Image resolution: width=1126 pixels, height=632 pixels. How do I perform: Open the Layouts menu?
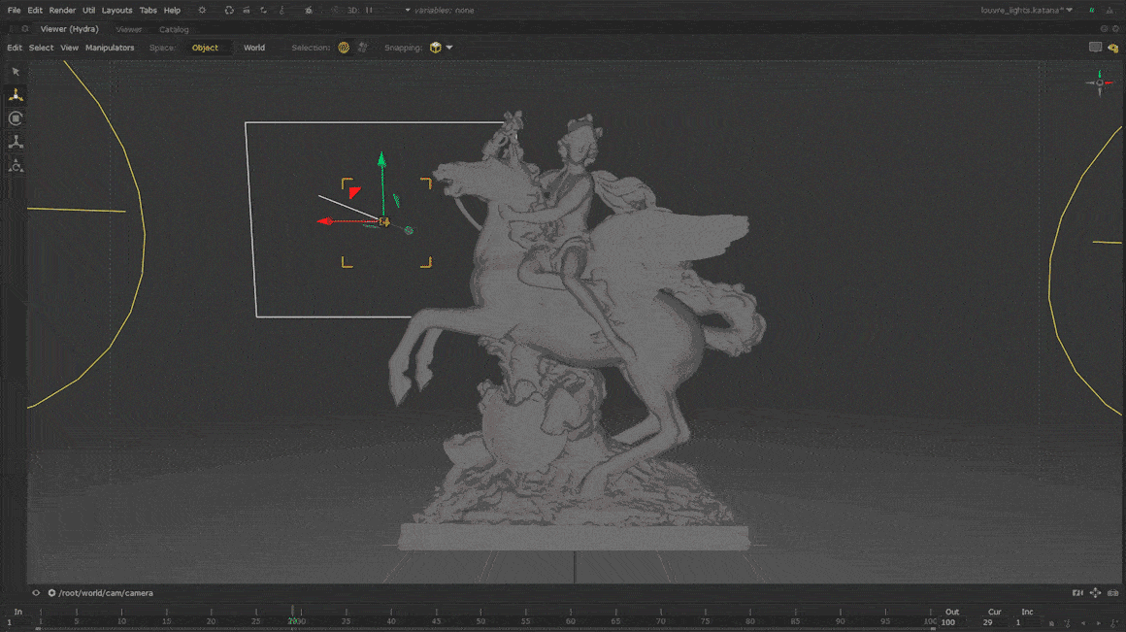(116, 11)
